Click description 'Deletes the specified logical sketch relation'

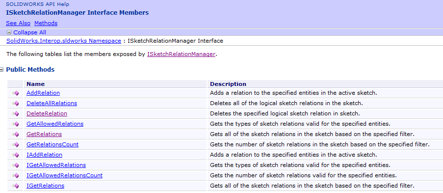[x=285, y=113]
